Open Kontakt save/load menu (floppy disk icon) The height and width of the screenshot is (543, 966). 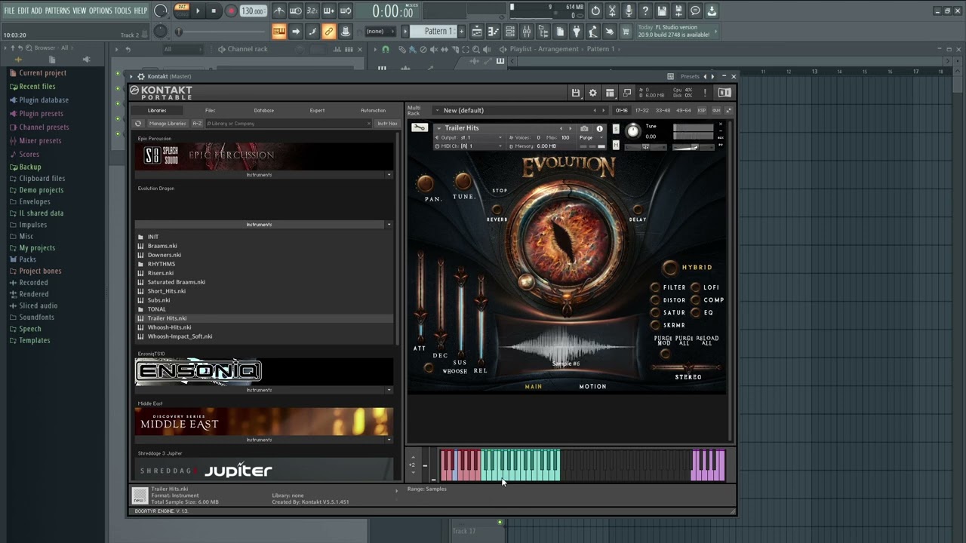(x=576, y=93)
